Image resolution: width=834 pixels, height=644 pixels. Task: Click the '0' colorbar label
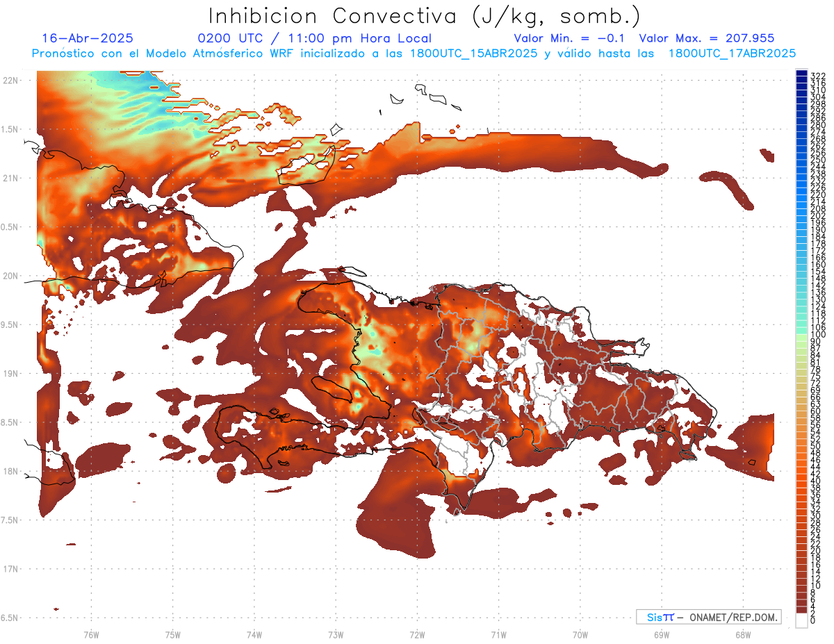(812, 620)
